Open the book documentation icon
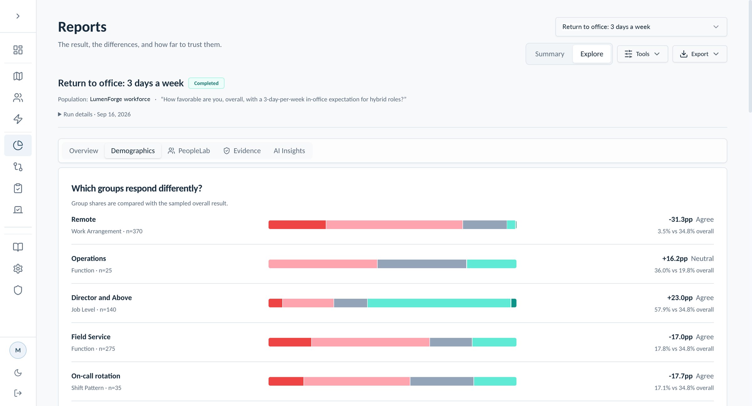The width and height of the screenshot is (752, 406). 18,247
